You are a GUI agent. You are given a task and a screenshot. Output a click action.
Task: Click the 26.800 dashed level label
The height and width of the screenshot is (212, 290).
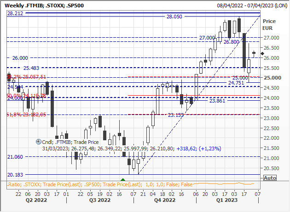[x=232, y=42]
